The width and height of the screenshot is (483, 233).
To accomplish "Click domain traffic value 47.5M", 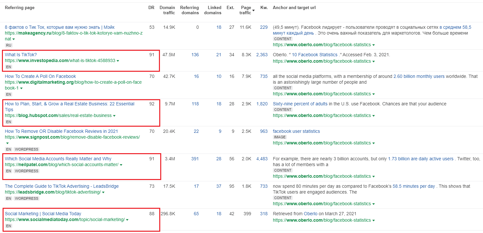I will [x=169, y=55].
